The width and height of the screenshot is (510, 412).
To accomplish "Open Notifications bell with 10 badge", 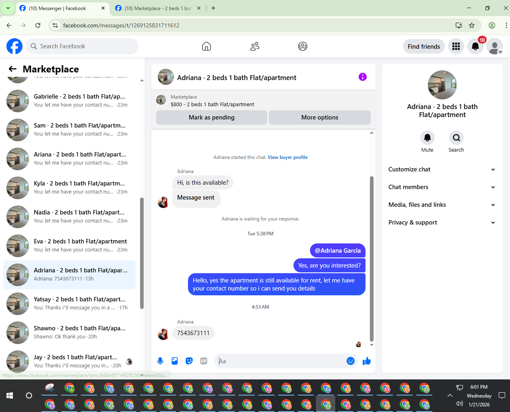I will pyautogui.click(x=475, y=46).
